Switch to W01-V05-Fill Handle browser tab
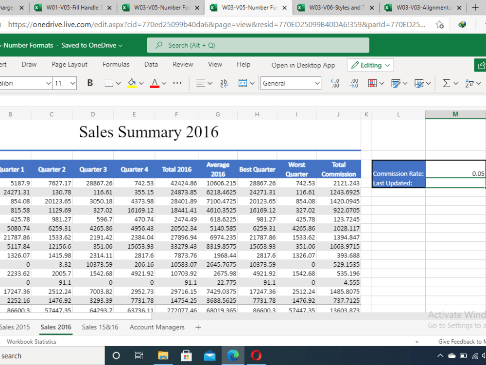This screenshot has height=365, width=486. [73, 7]
